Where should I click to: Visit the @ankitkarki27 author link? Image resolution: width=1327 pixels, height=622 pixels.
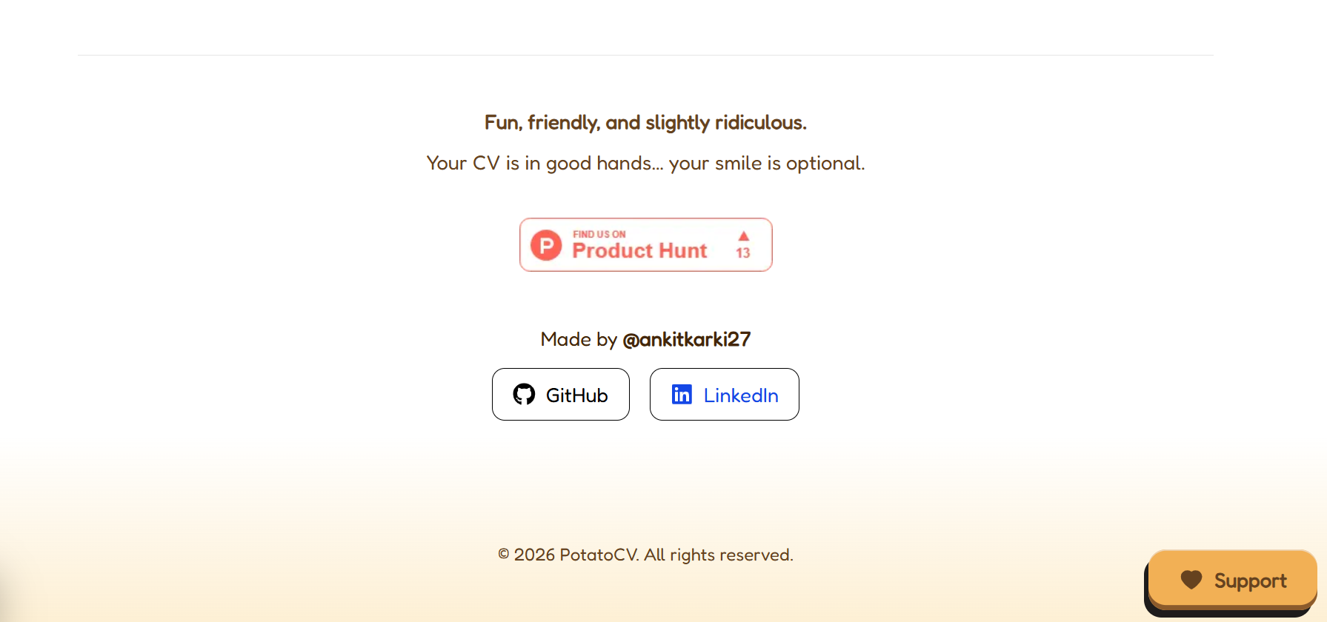point(687,339)
